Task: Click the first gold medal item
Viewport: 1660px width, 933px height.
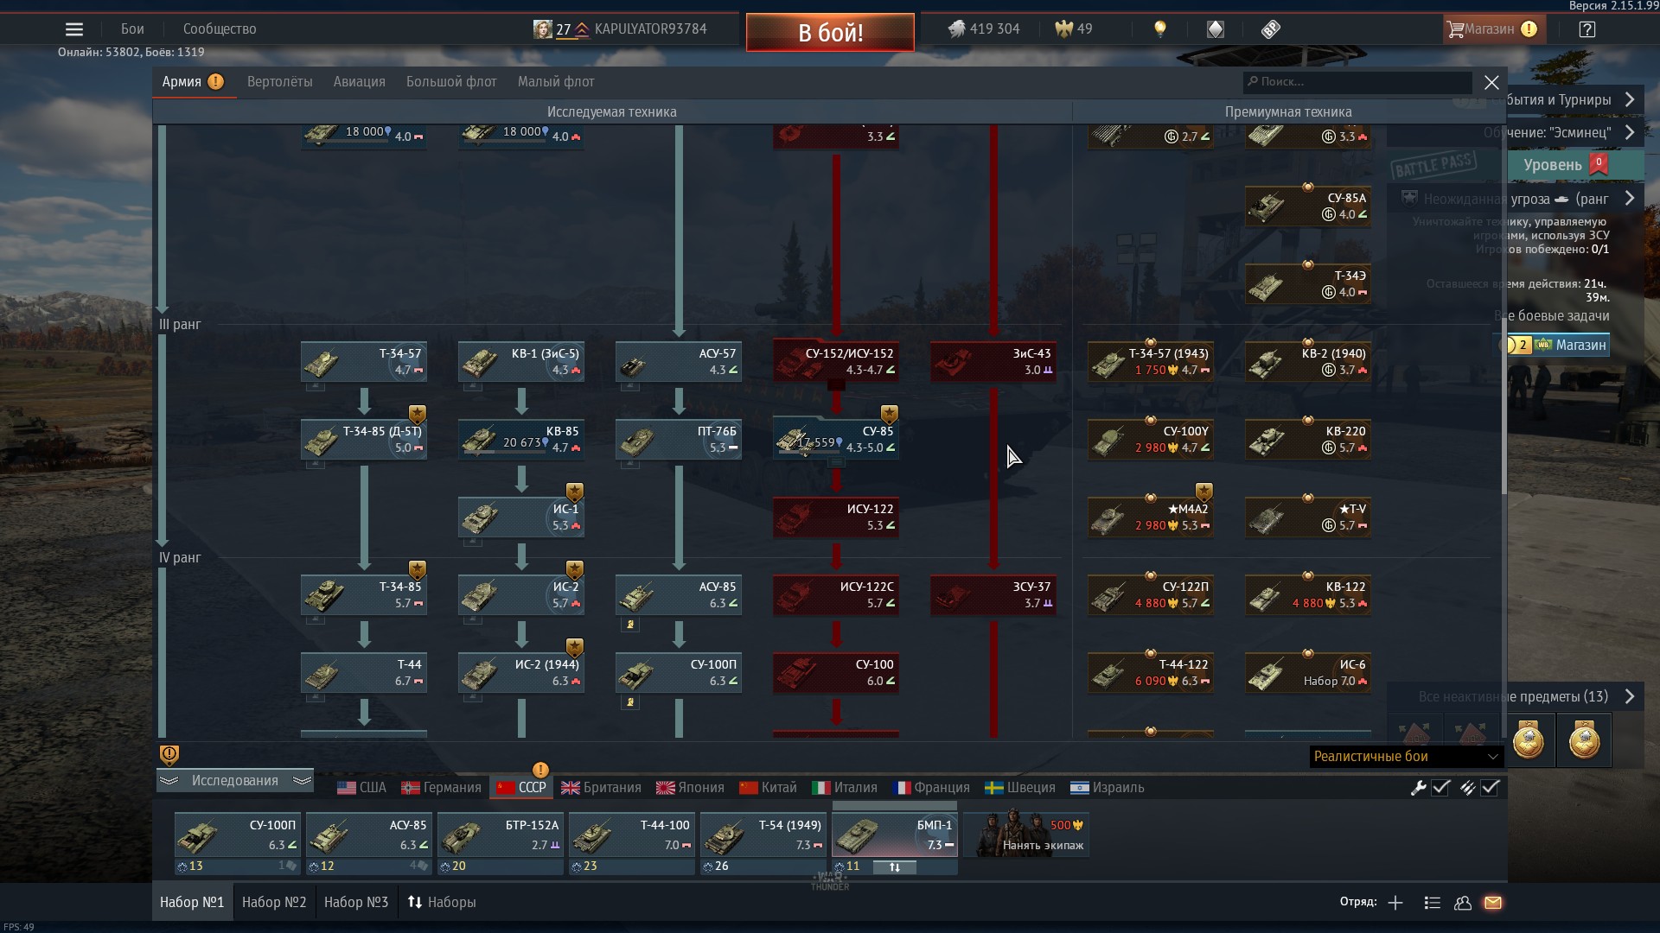Action: pos(1529,740)
